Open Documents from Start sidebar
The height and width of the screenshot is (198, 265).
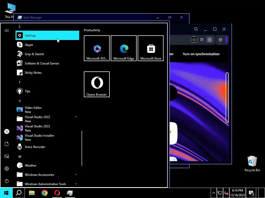point(7,144)
